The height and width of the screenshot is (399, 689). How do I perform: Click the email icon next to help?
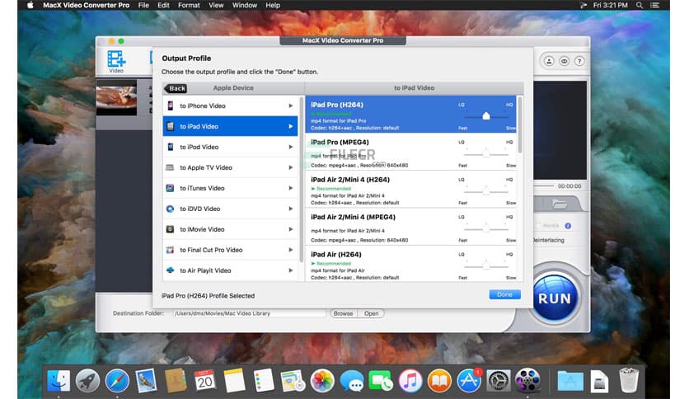[x=565, y=61]
